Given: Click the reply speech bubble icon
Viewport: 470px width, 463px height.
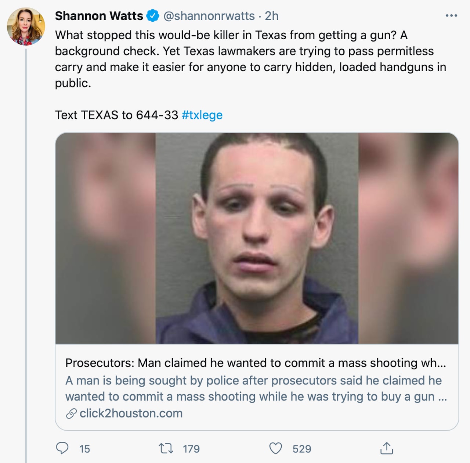Looking at the screenshot, I should pos(62,448).
